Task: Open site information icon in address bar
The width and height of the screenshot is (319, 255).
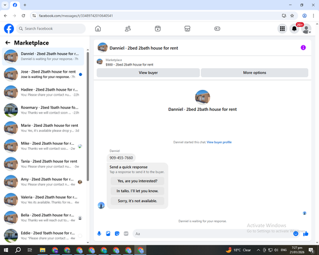Action: 34,16
